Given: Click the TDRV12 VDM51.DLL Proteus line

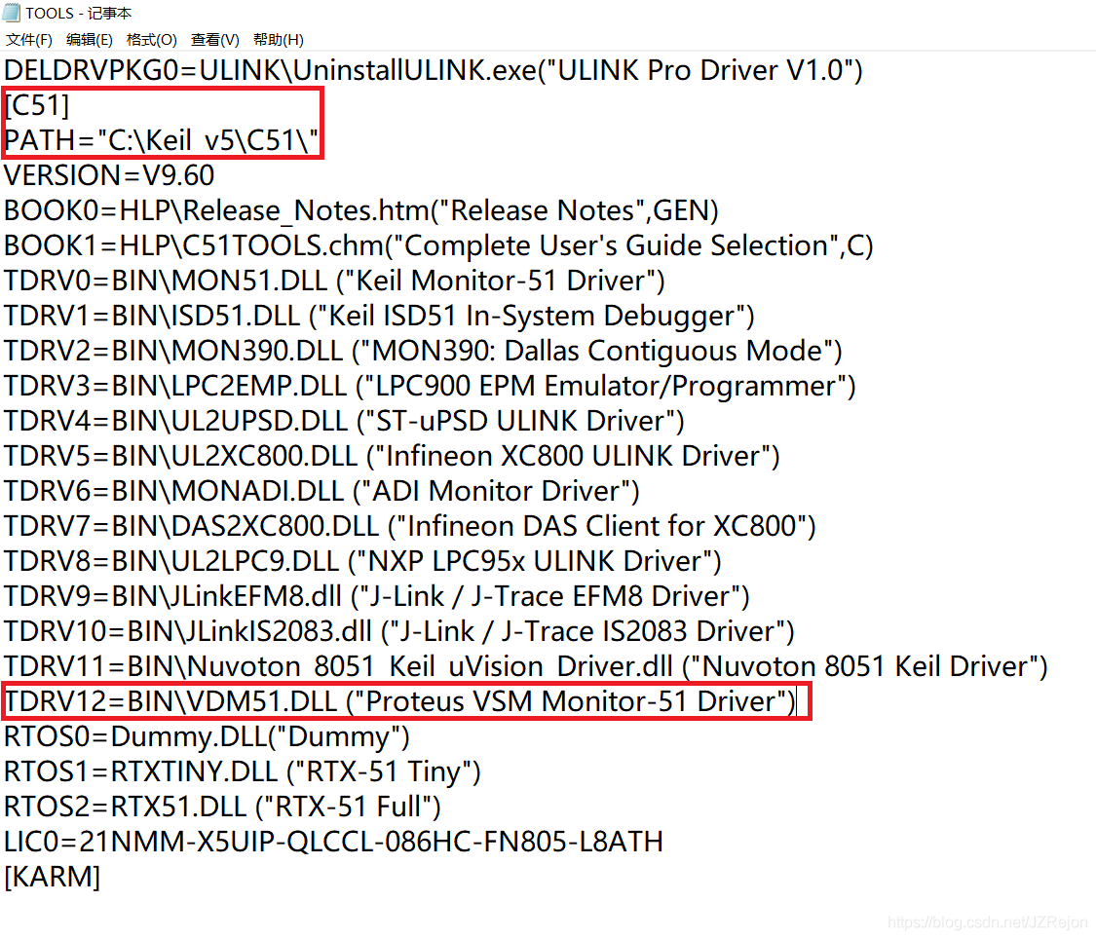Looking at the screenshot, I should (399, 701).
